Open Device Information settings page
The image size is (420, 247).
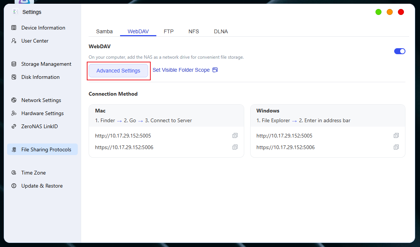tap(43, 28)
